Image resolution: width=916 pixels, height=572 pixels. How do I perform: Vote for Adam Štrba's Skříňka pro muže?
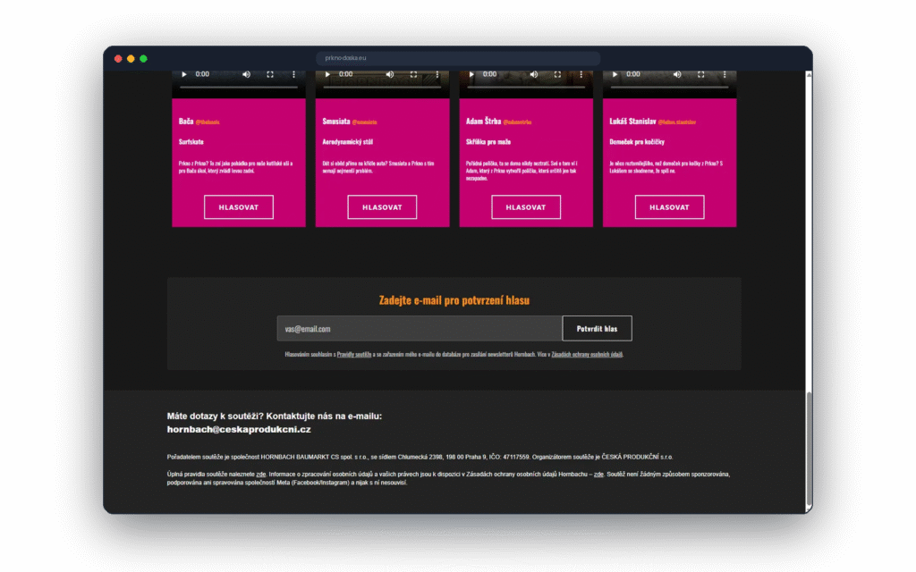click(526, 207)
